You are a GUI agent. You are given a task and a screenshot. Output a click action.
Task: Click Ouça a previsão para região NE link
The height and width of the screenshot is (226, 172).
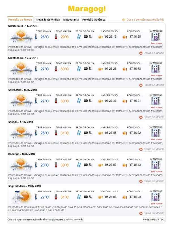pos(145,20)
